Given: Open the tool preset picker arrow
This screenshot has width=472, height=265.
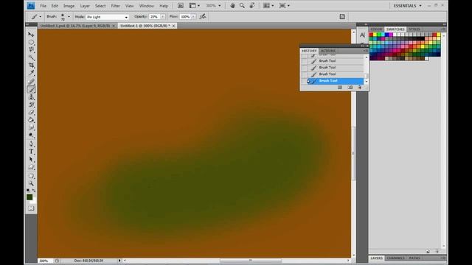Looking at the screenshot, I should [x=41, y=16].
